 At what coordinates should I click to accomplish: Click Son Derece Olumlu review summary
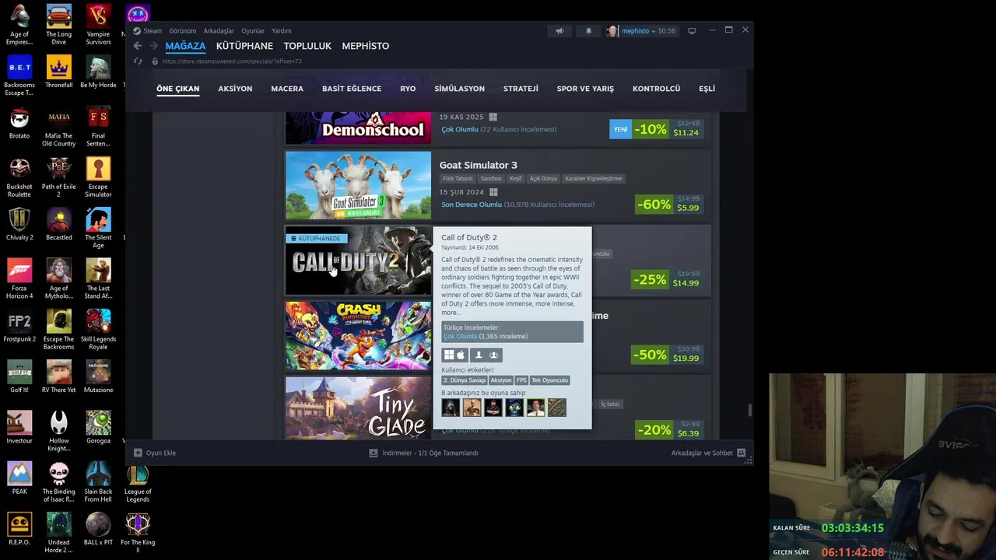click(x=471, y=205)
